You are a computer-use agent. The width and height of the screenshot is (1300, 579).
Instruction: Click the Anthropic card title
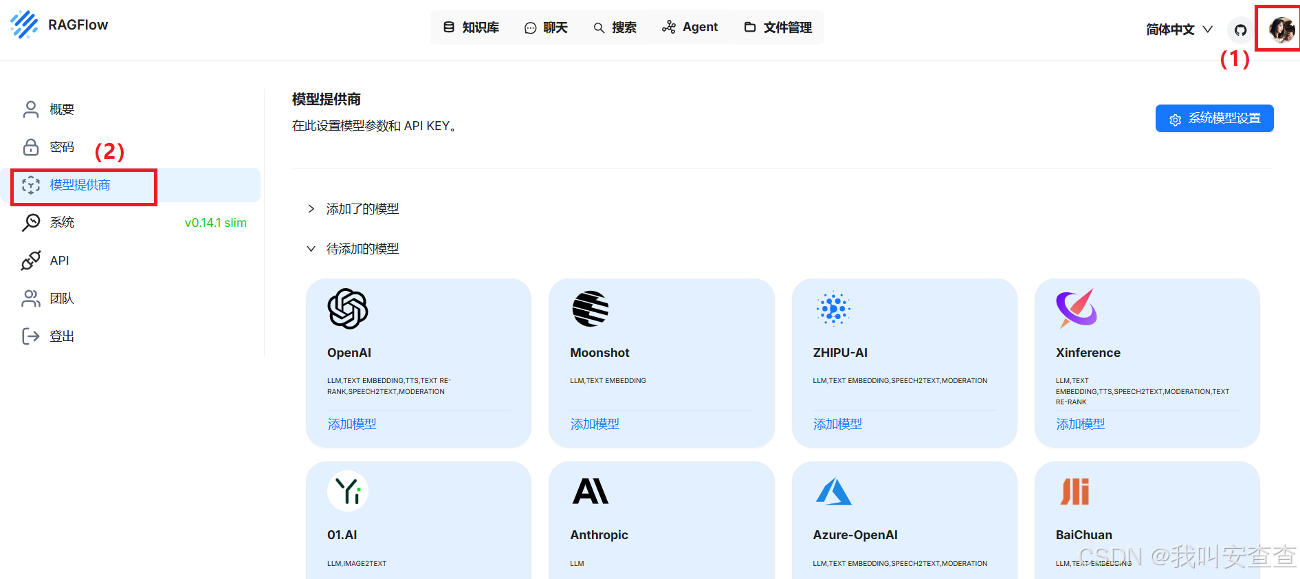[x=599, y=535]
